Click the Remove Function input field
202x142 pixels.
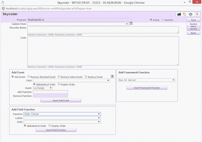pos(51,96)
